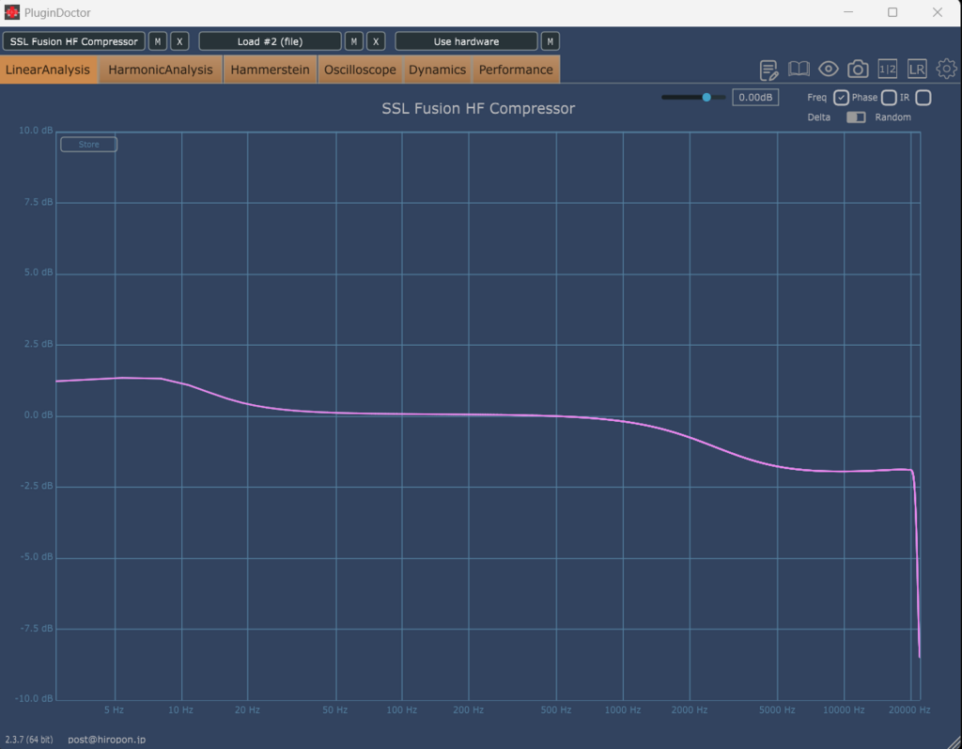Image resolution: width=962 pixels, height=749 pixels.
Task: Mute SSL Fusion HF Compressor plugin (M)
Action: (158, 41)
